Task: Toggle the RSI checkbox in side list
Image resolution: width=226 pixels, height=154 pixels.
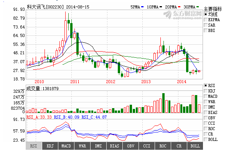Action: click(206, 85)
